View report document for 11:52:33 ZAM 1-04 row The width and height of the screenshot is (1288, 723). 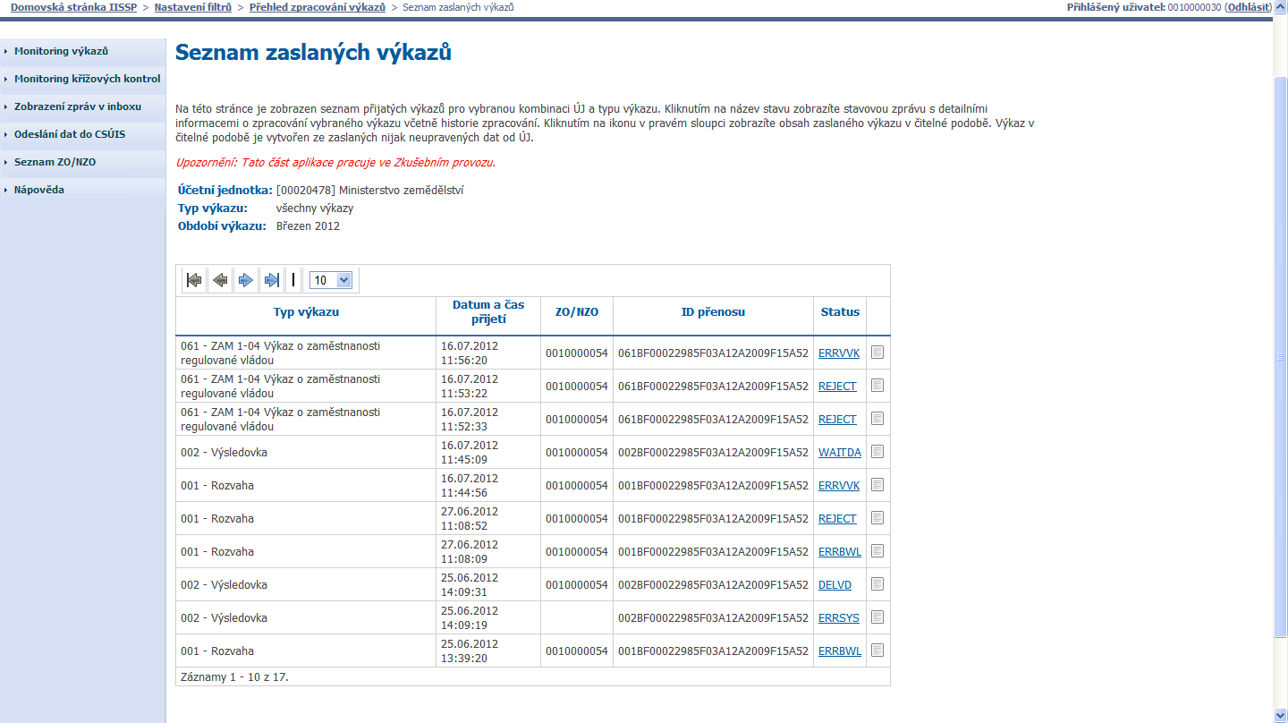(x=877, y=419)
